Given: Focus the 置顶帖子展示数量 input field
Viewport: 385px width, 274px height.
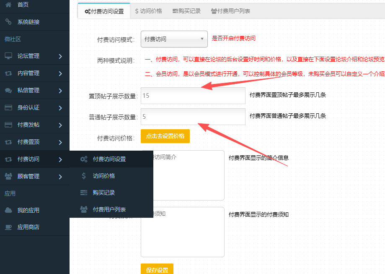Looking at the screenshot, I should coord(193,96).
